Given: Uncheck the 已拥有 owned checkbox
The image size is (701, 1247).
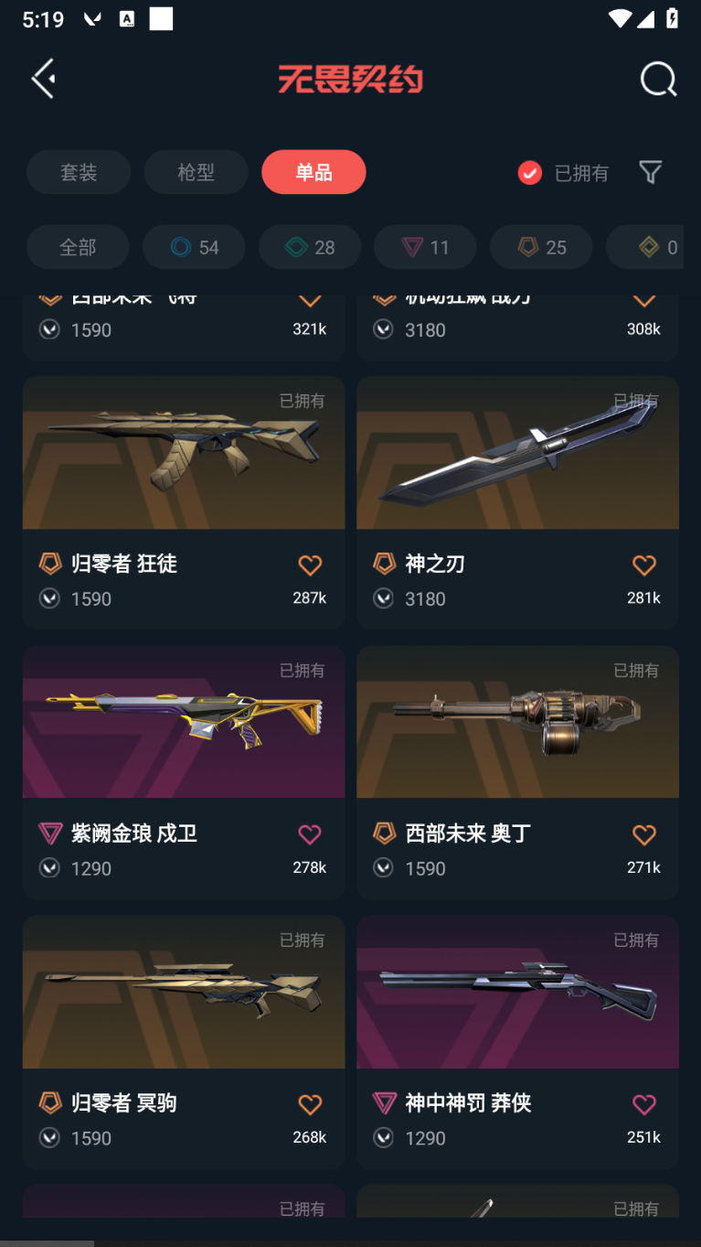Looking at the screenshot, I should [x=530, y=173].
